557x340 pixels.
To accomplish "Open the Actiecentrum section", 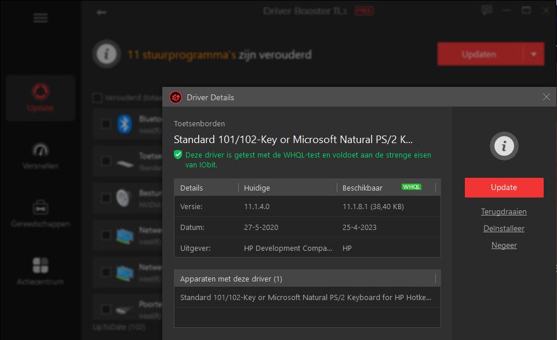I will [41, 272].
